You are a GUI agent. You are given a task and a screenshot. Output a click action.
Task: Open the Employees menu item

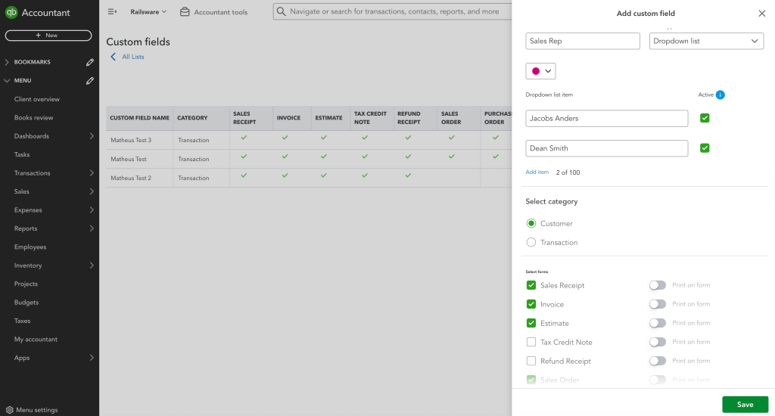[30, 247]
